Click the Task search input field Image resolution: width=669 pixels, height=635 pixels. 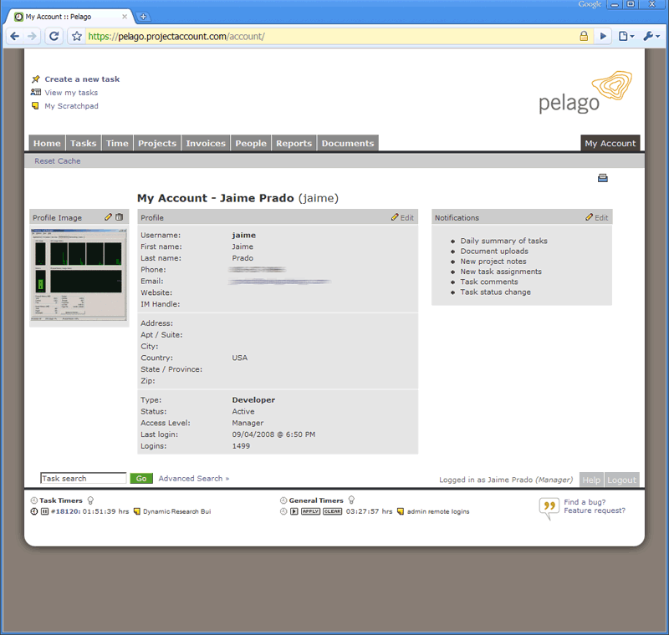pyautogui.click(x=84, y=478)
